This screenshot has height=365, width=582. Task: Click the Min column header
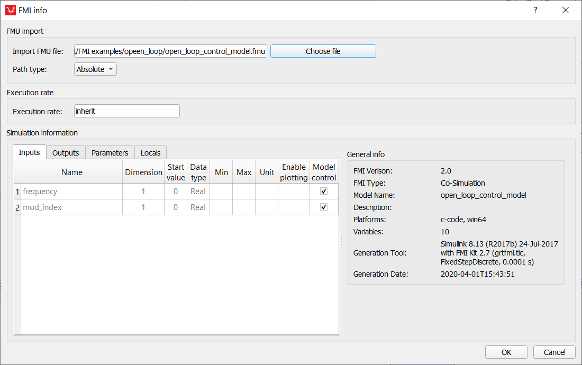click(221, 172)
